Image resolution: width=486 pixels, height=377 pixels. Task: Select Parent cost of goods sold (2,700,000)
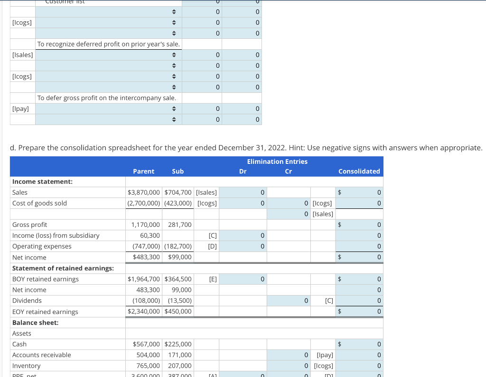coord(144,203)
